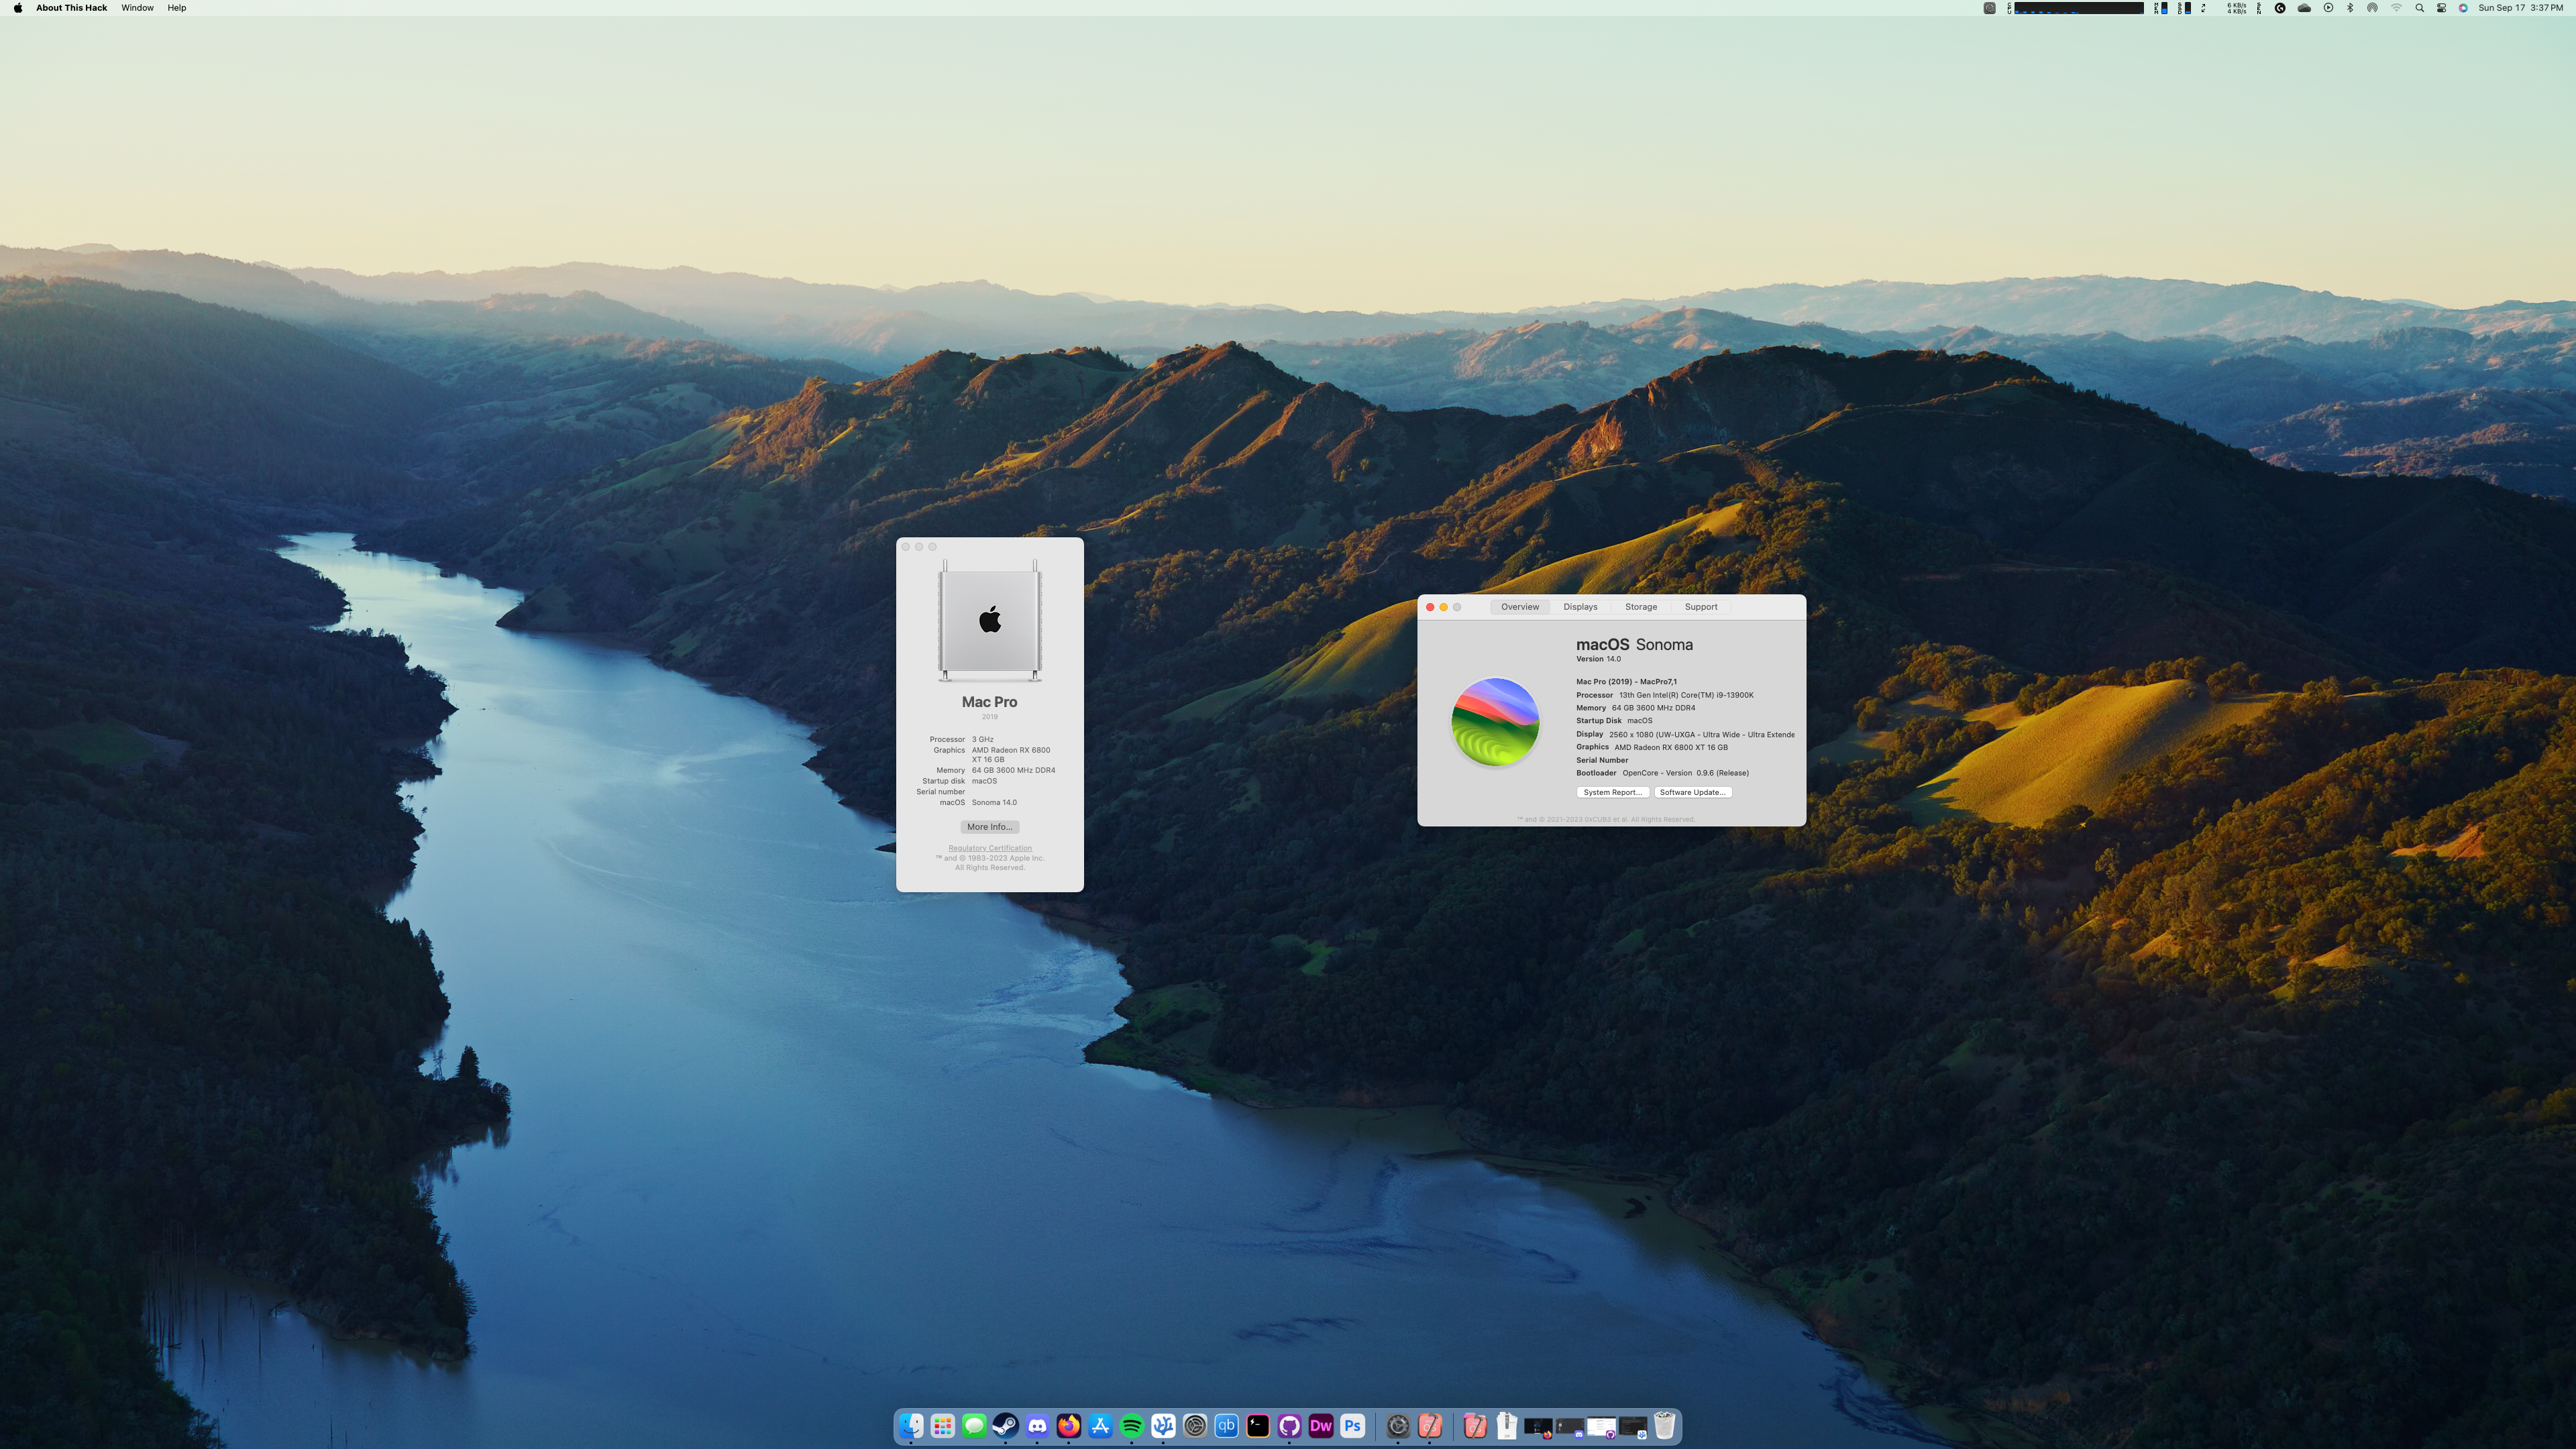Screen dimensions: 2576x1449
Task: Click the macOS Sonoma logo image
Action: click(1495, 722)
